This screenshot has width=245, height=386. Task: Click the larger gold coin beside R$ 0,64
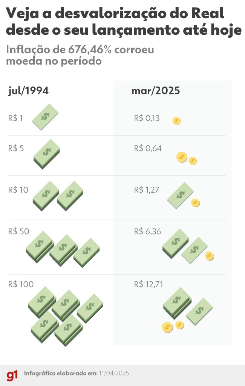click(182, 157)
